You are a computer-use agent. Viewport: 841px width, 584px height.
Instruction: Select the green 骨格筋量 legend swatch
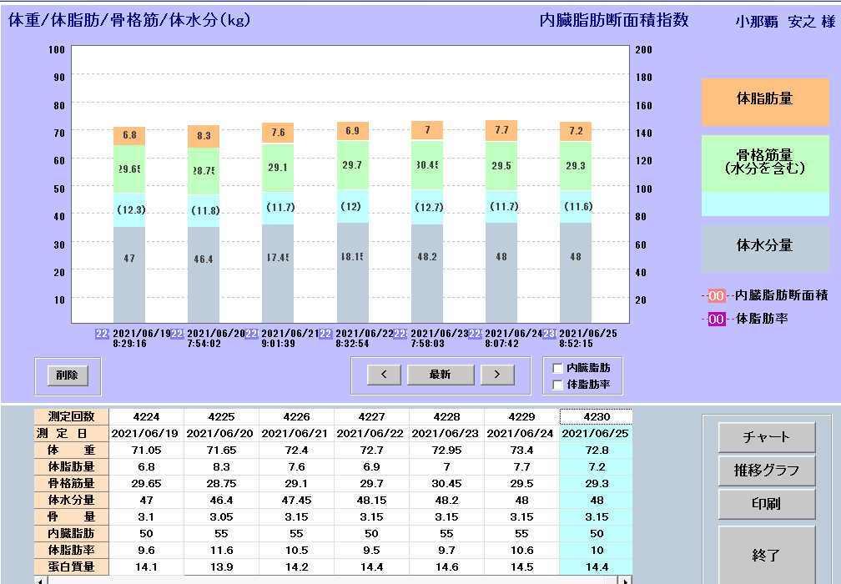(765, 164)
